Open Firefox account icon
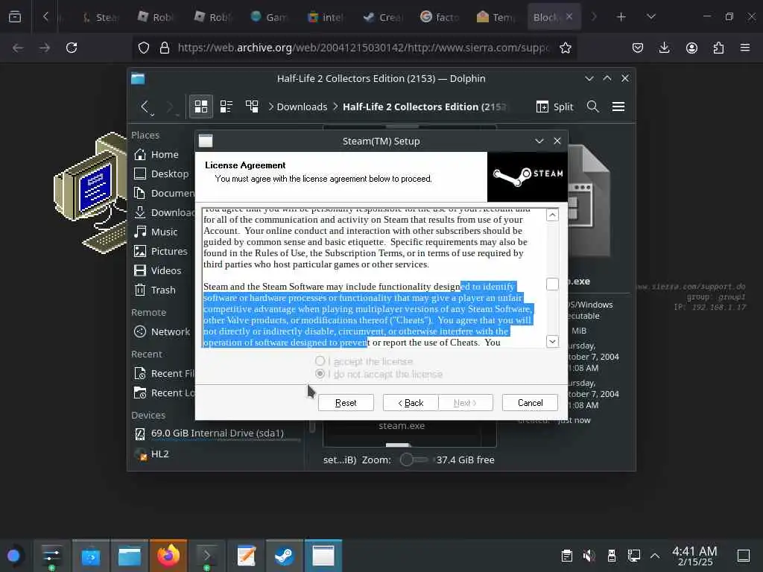Screen dimensions: 763x572 tap(691, 48)
